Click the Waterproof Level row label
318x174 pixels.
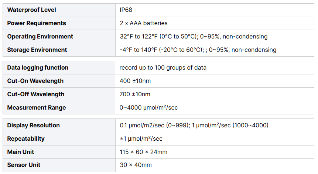point(32,10)
